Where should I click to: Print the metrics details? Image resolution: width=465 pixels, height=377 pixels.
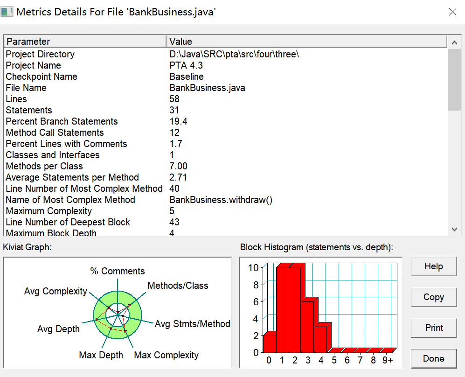(x=434, y=328)
